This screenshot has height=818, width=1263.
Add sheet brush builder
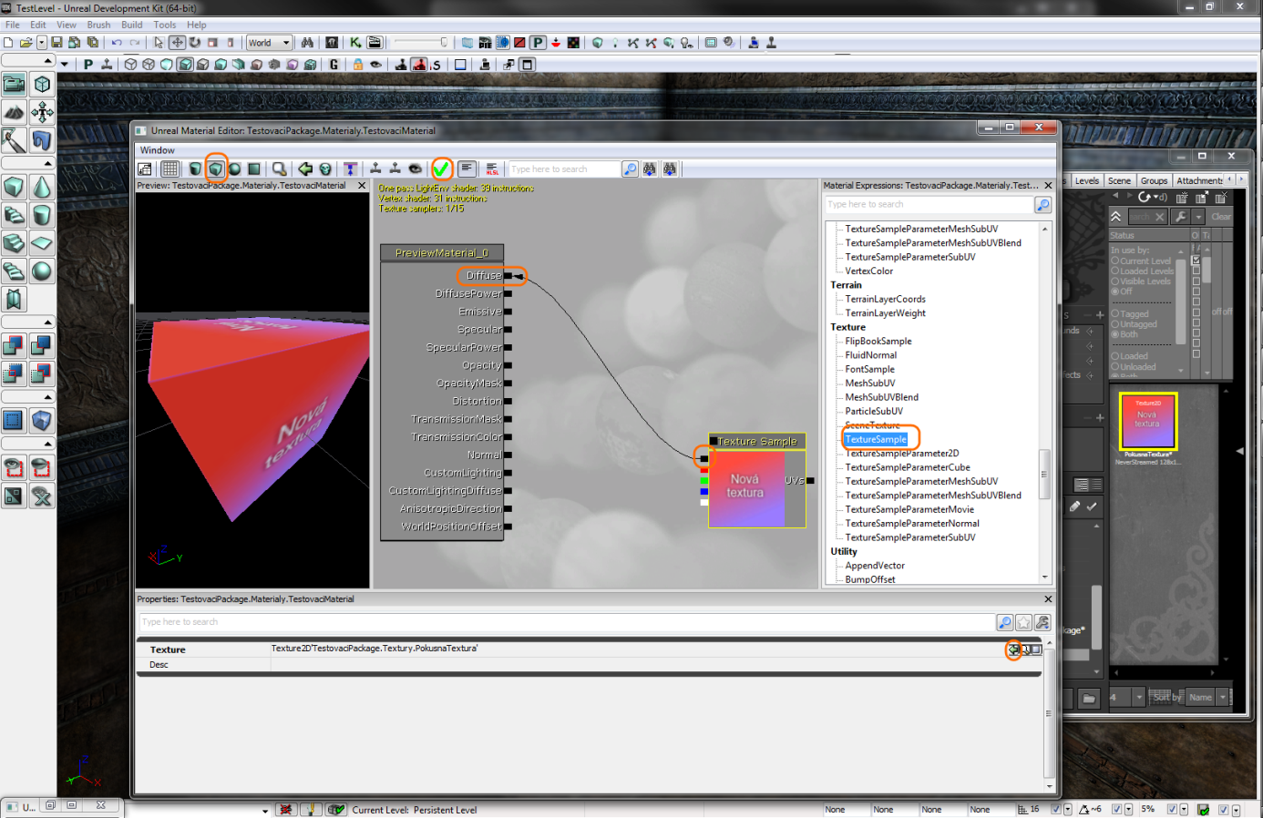[x=42, y=243]
